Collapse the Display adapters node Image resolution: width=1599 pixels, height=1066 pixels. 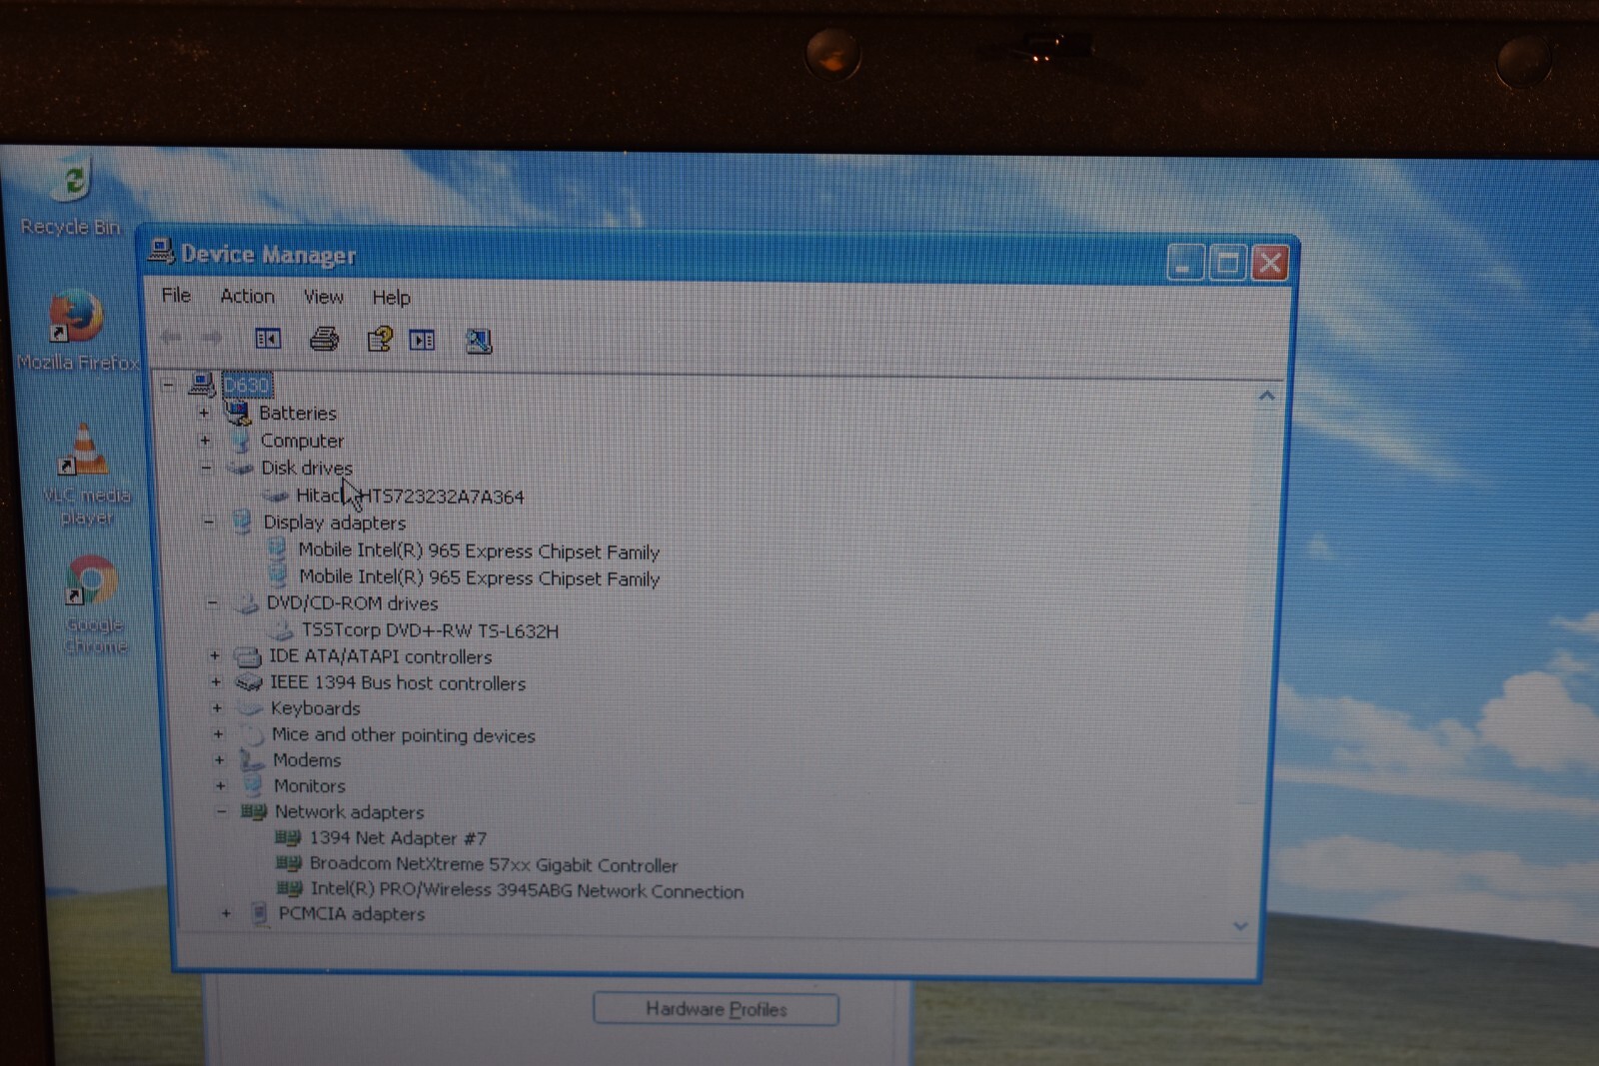[209, 522]
